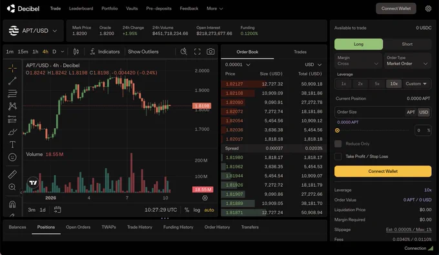Click the TradingView logo on the chart
This screenshot has width=439, height=255.
33,183
